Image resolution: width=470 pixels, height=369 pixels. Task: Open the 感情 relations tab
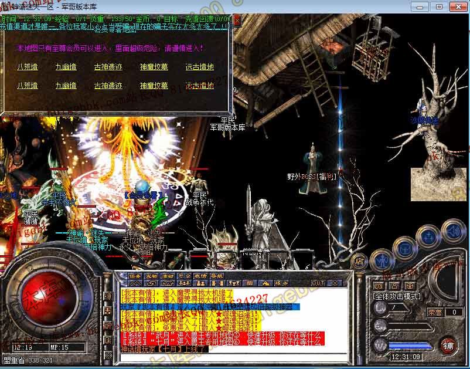click(x=200, y=276)
